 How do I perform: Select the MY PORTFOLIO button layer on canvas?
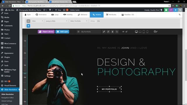109,89
